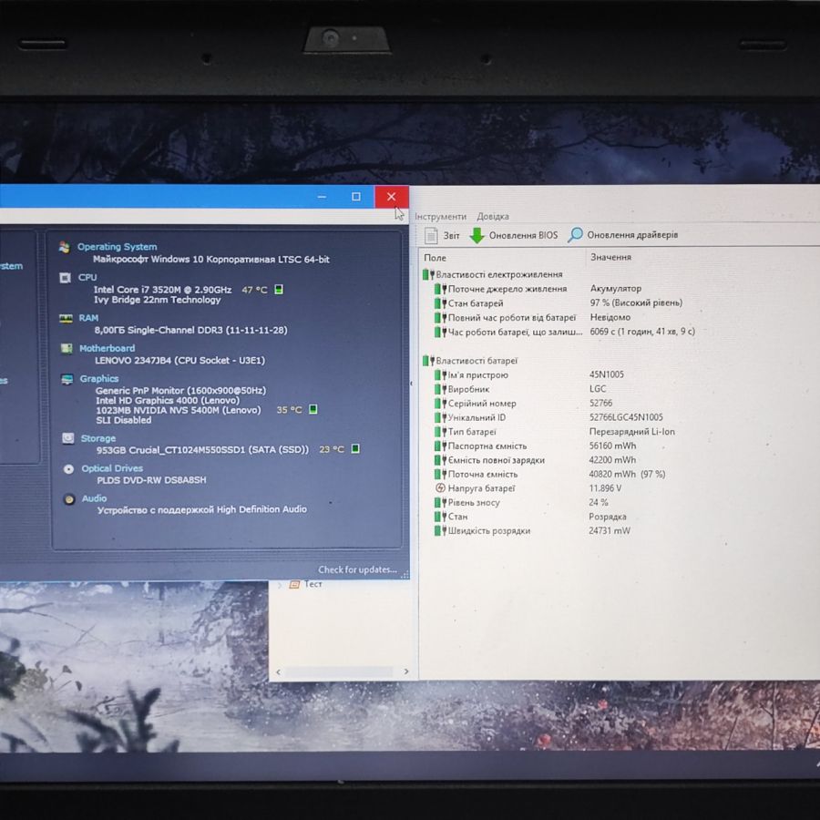
Task: Open the Довідка menu
Action: [x=493, y=217]
